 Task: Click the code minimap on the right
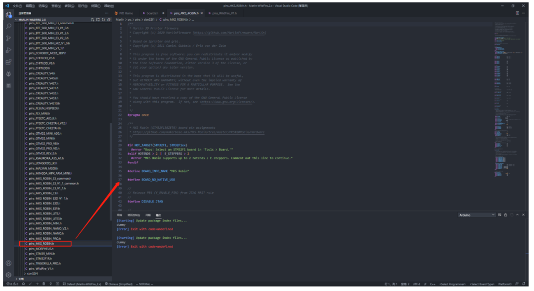tap(509, 99)
